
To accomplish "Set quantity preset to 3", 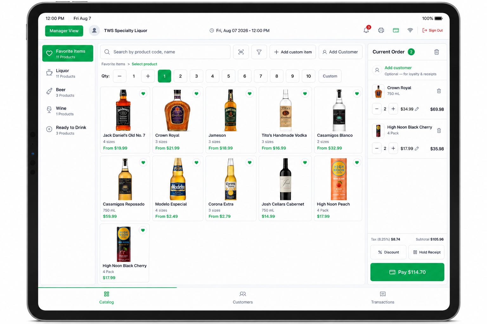I will [197, 76].
